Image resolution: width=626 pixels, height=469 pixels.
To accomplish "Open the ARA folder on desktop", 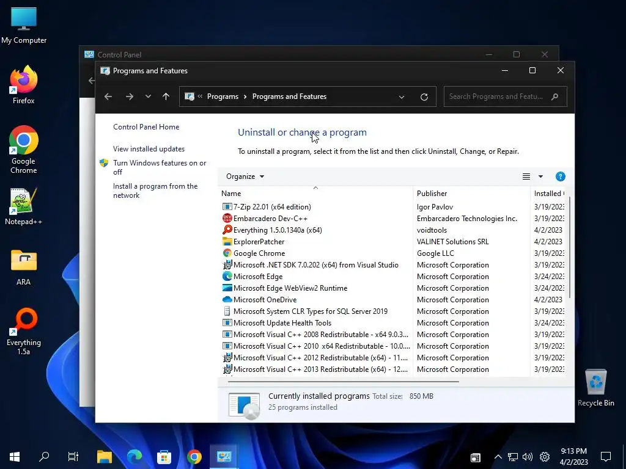I will coord(24,267).
